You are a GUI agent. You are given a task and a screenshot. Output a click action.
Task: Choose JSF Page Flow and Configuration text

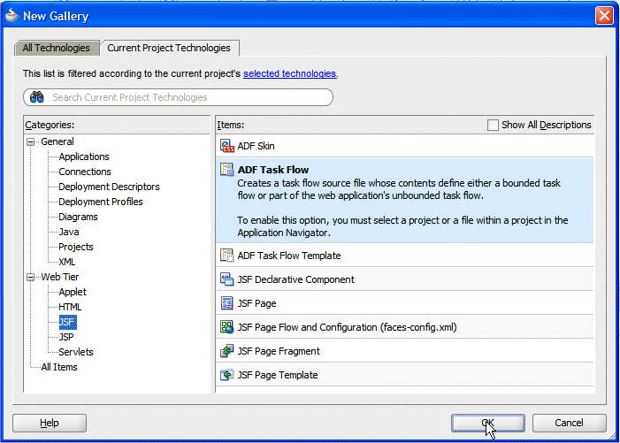pyautogui.click(x=348, y=327)
